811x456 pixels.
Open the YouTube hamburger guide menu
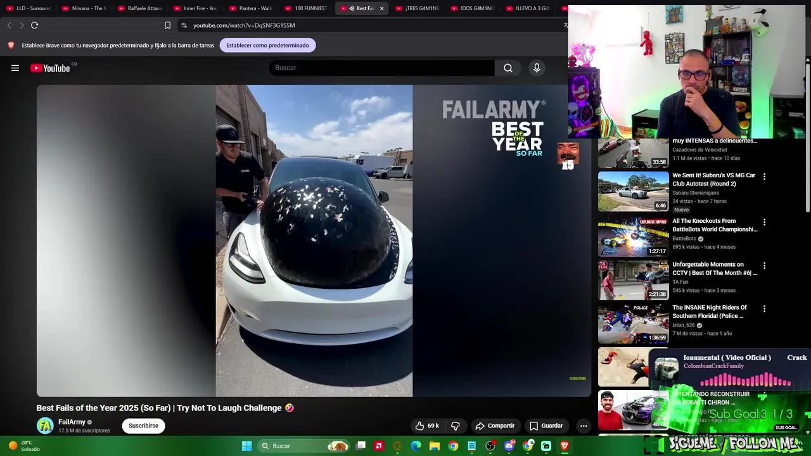click(x=15, y=68)
